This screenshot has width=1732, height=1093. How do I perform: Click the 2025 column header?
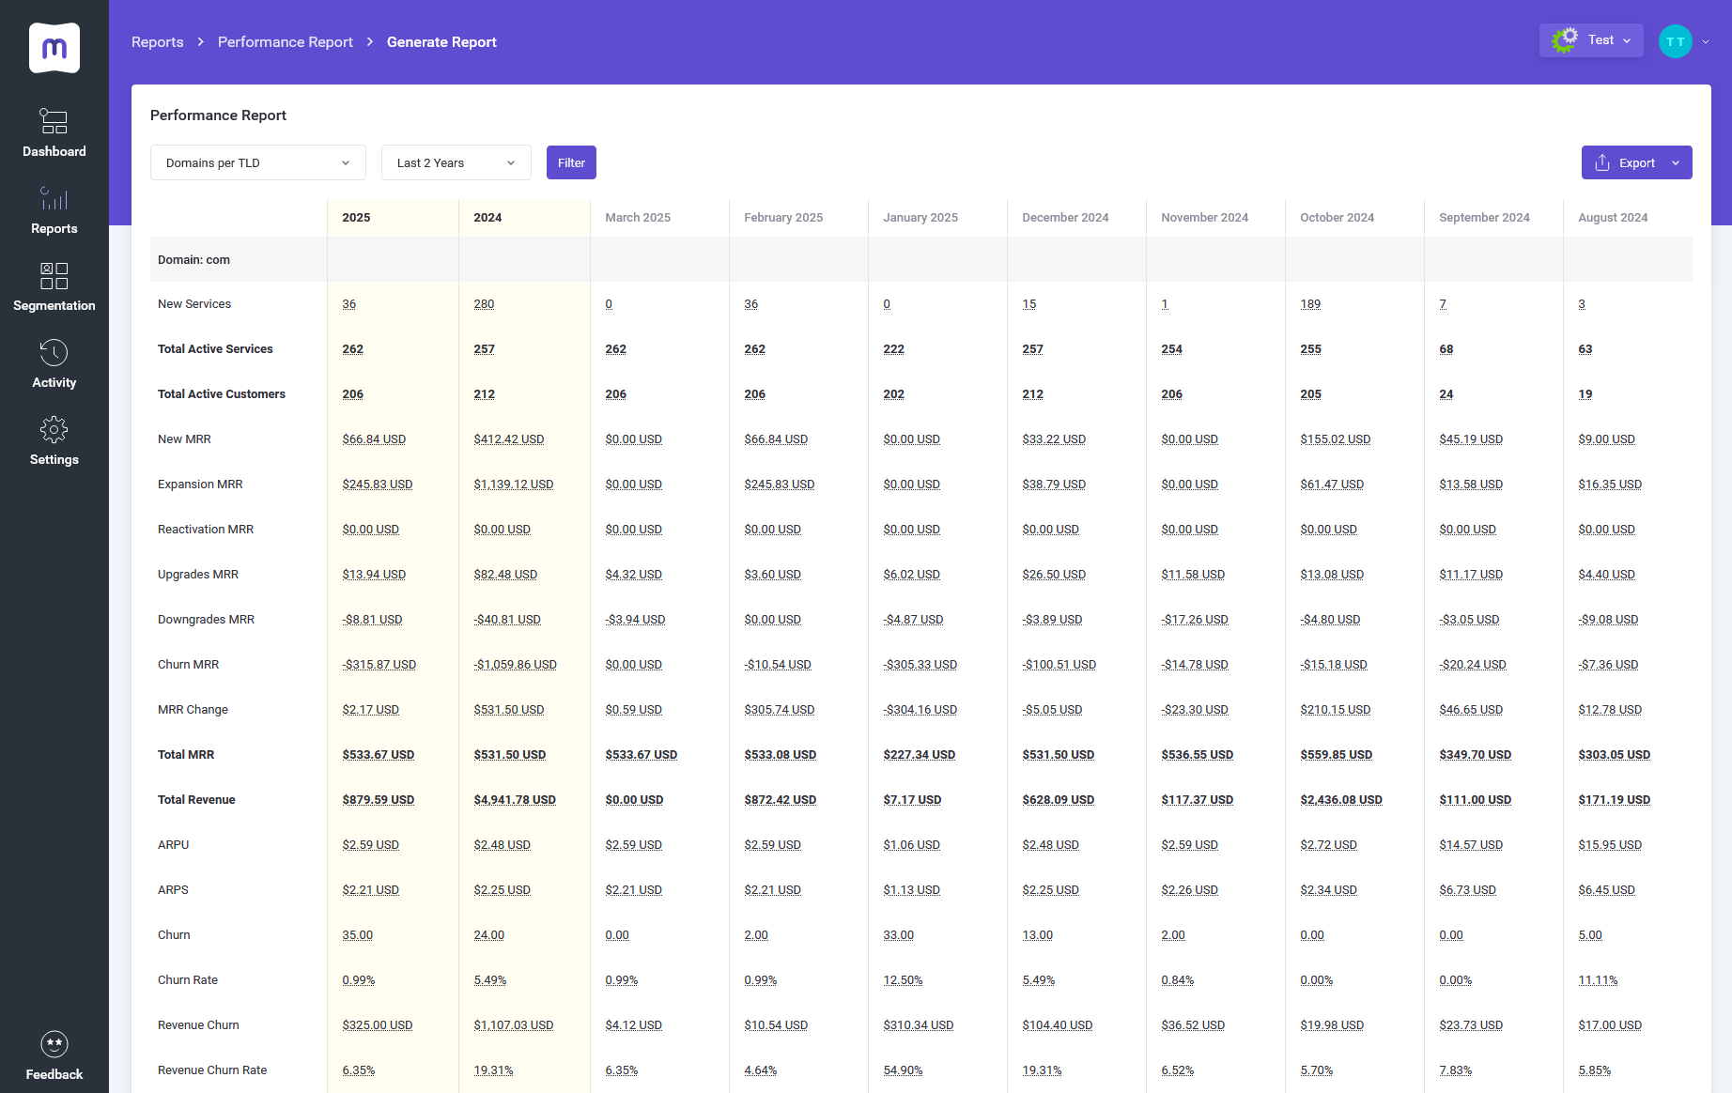point(356,217)
